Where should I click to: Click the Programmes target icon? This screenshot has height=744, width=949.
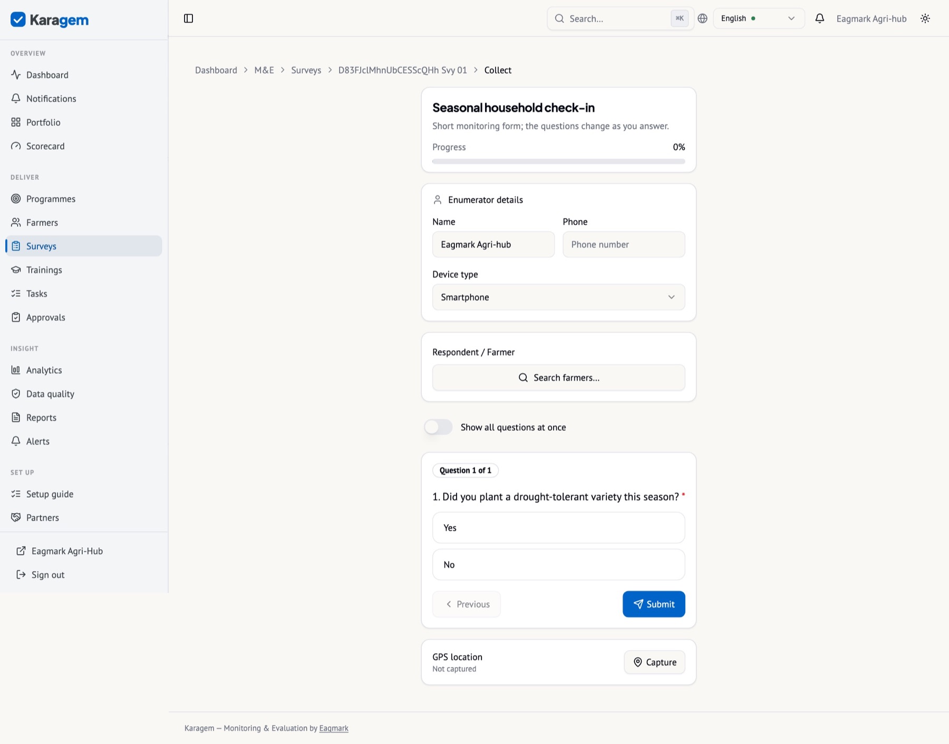click(16, 199)
